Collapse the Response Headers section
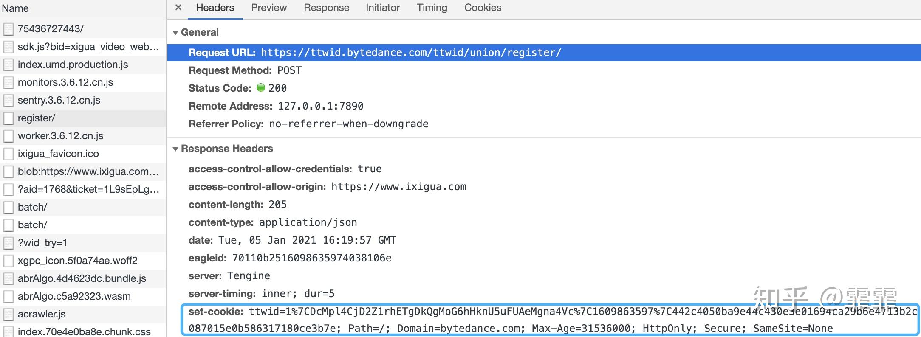The height and width of the screenshot is (337, 921). (175, 149)
